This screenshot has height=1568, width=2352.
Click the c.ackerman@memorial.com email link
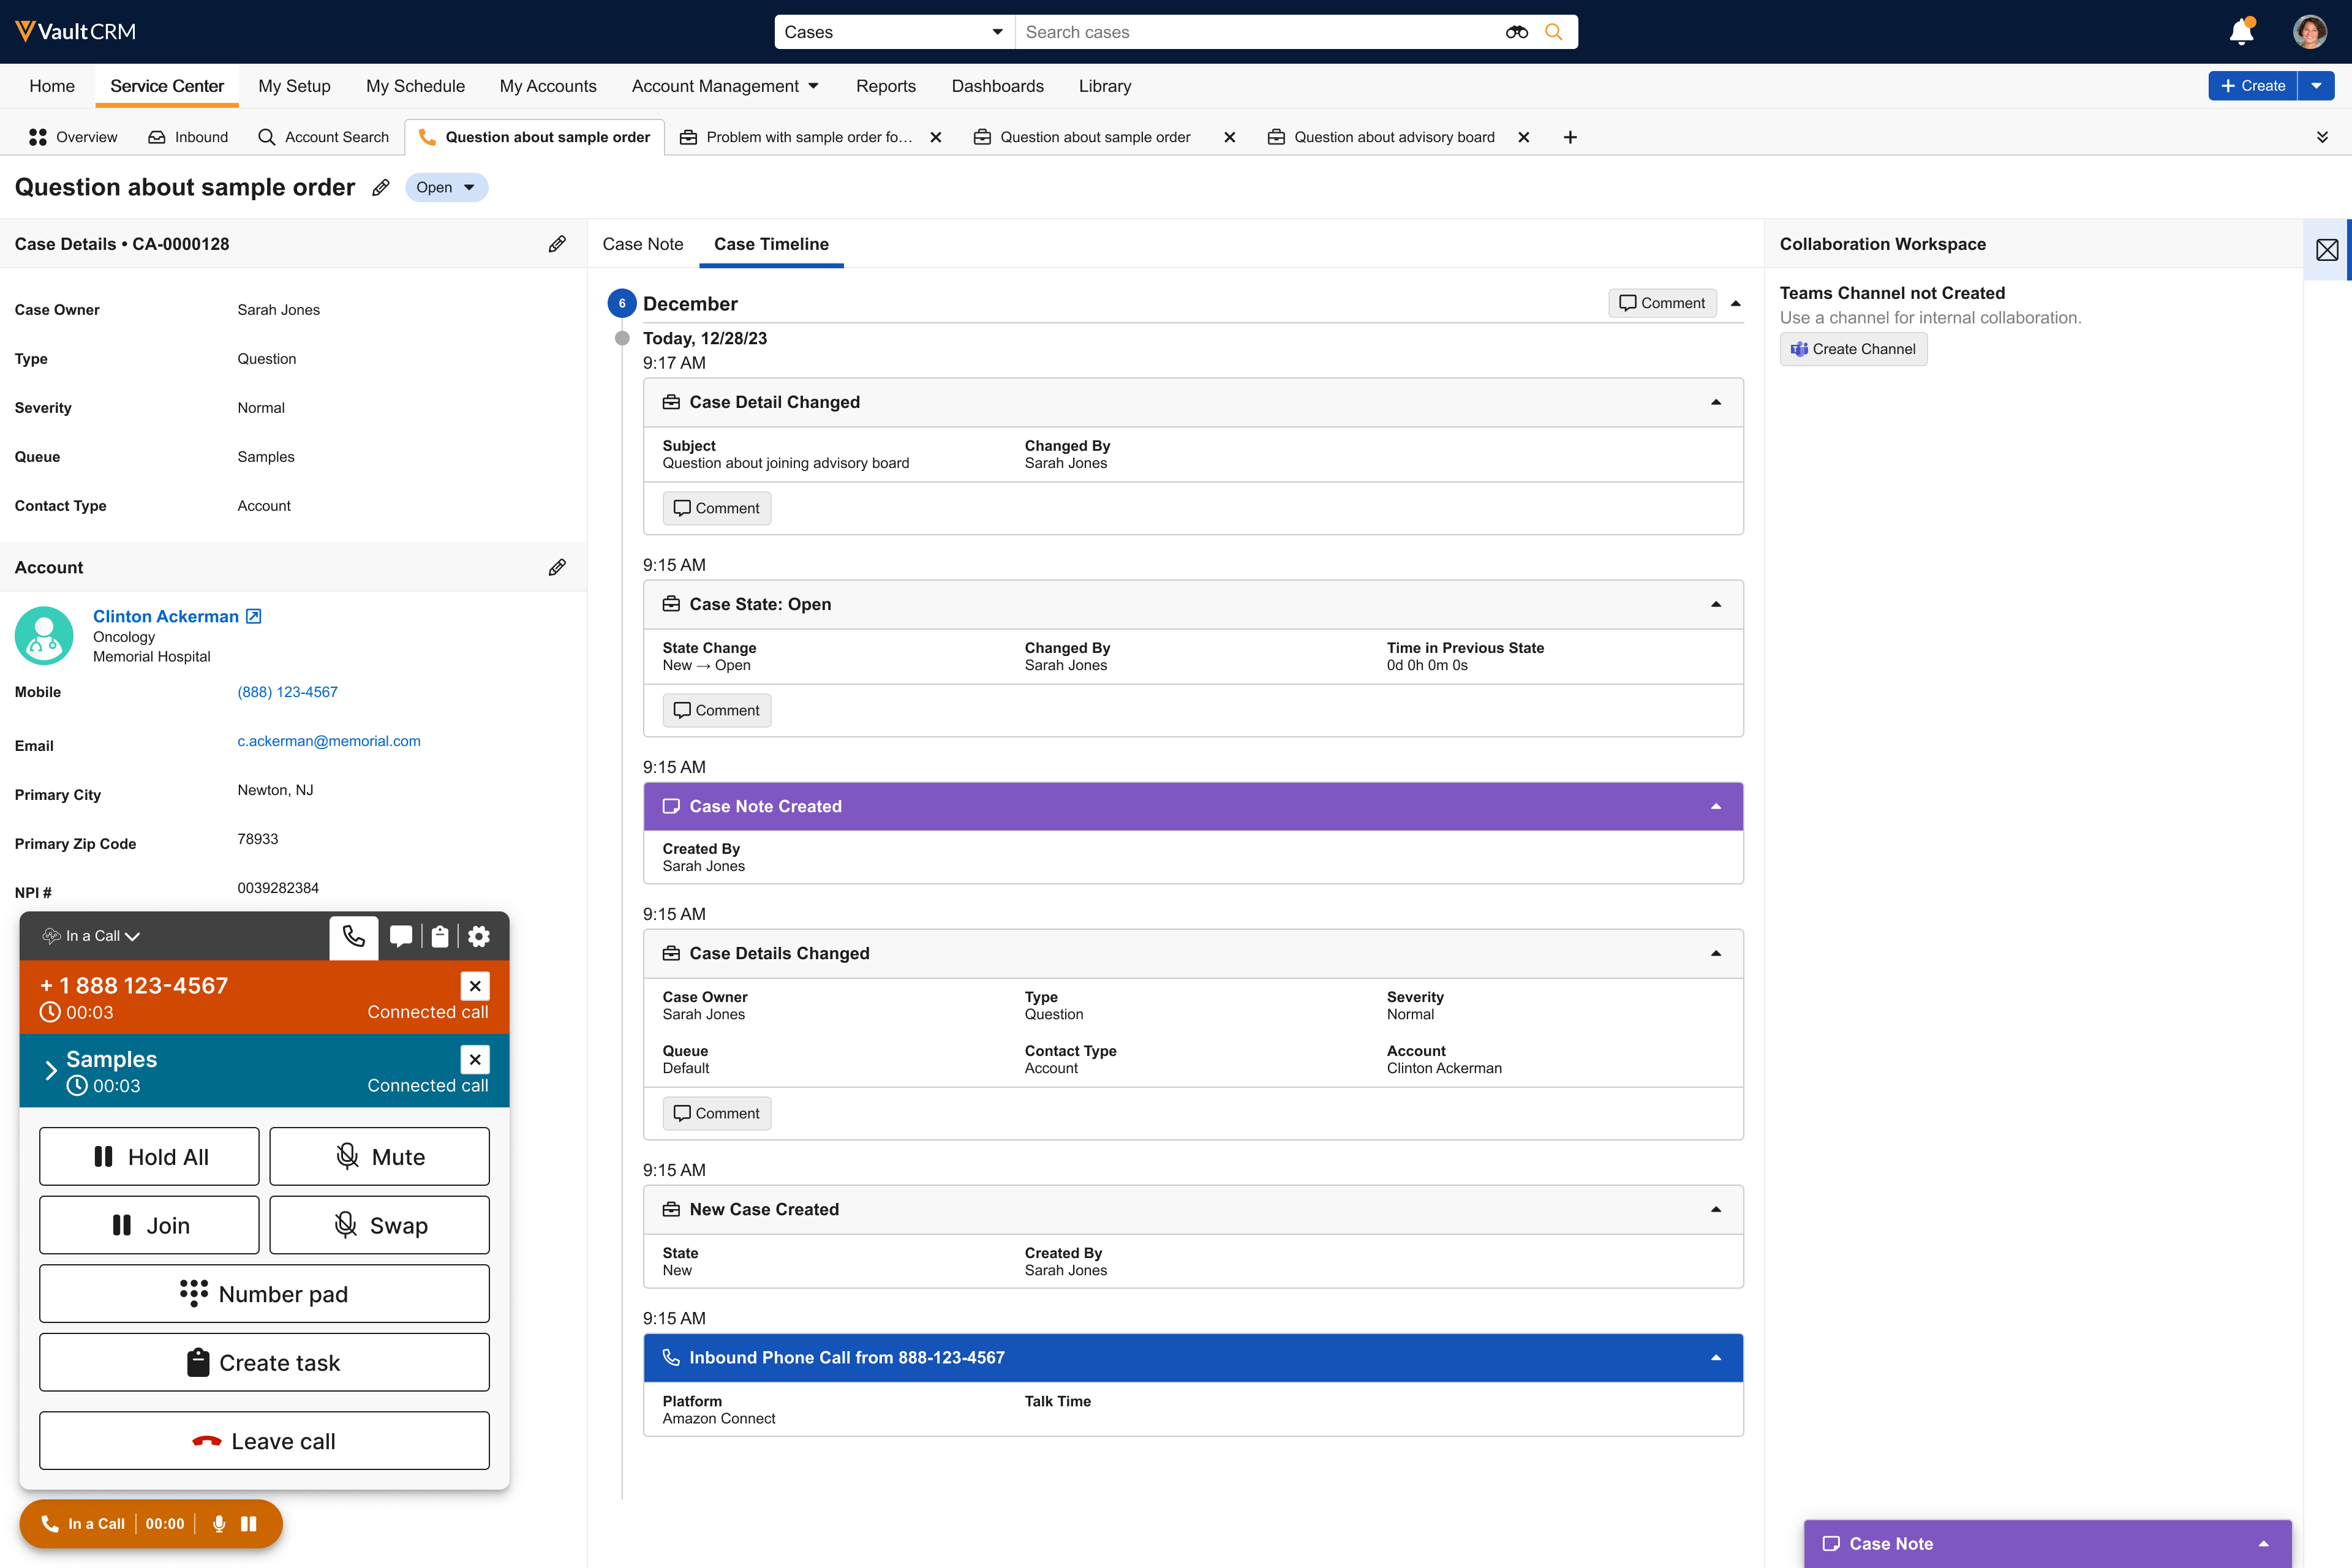(329, 741)
